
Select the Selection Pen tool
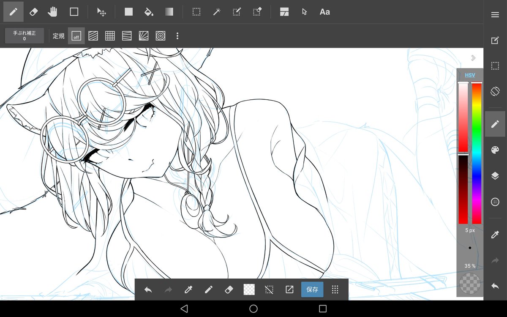click(x=237, y=12)
